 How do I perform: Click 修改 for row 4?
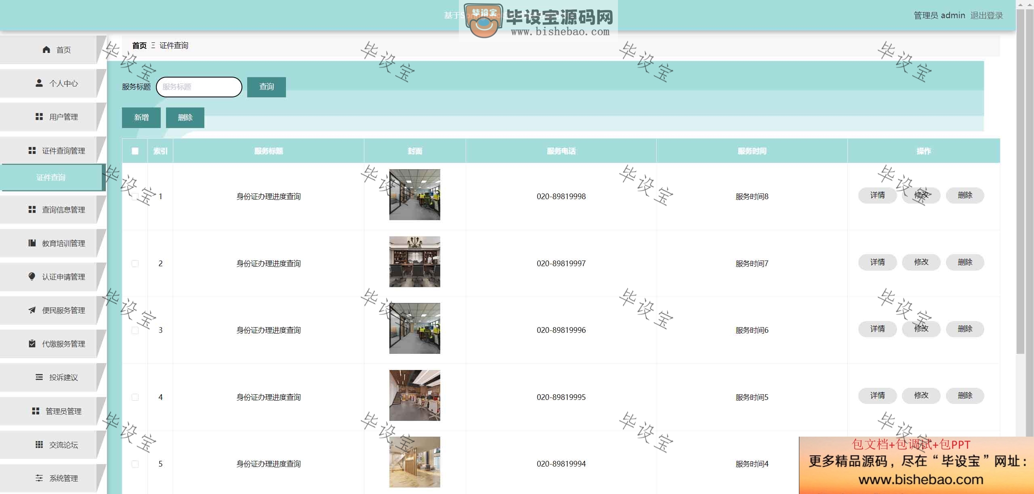(x=921, y=396)
